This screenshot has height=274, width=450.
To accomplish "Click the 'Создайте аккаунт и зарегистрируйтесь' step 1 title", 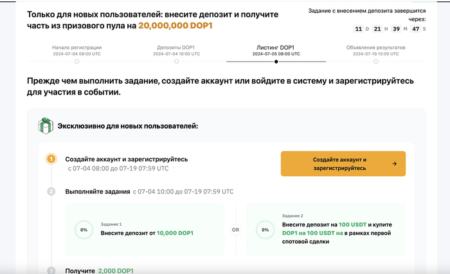I will [127, 159].
